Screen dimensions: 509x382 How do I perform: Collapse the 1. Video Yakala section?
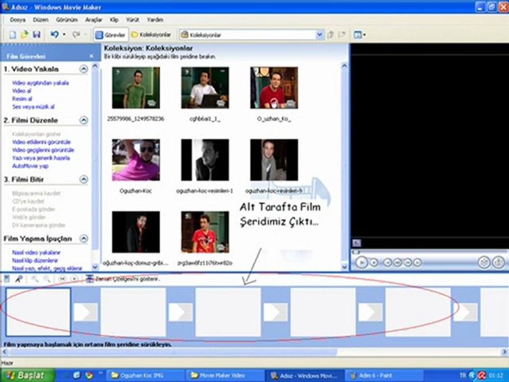[x=84, y=69]
